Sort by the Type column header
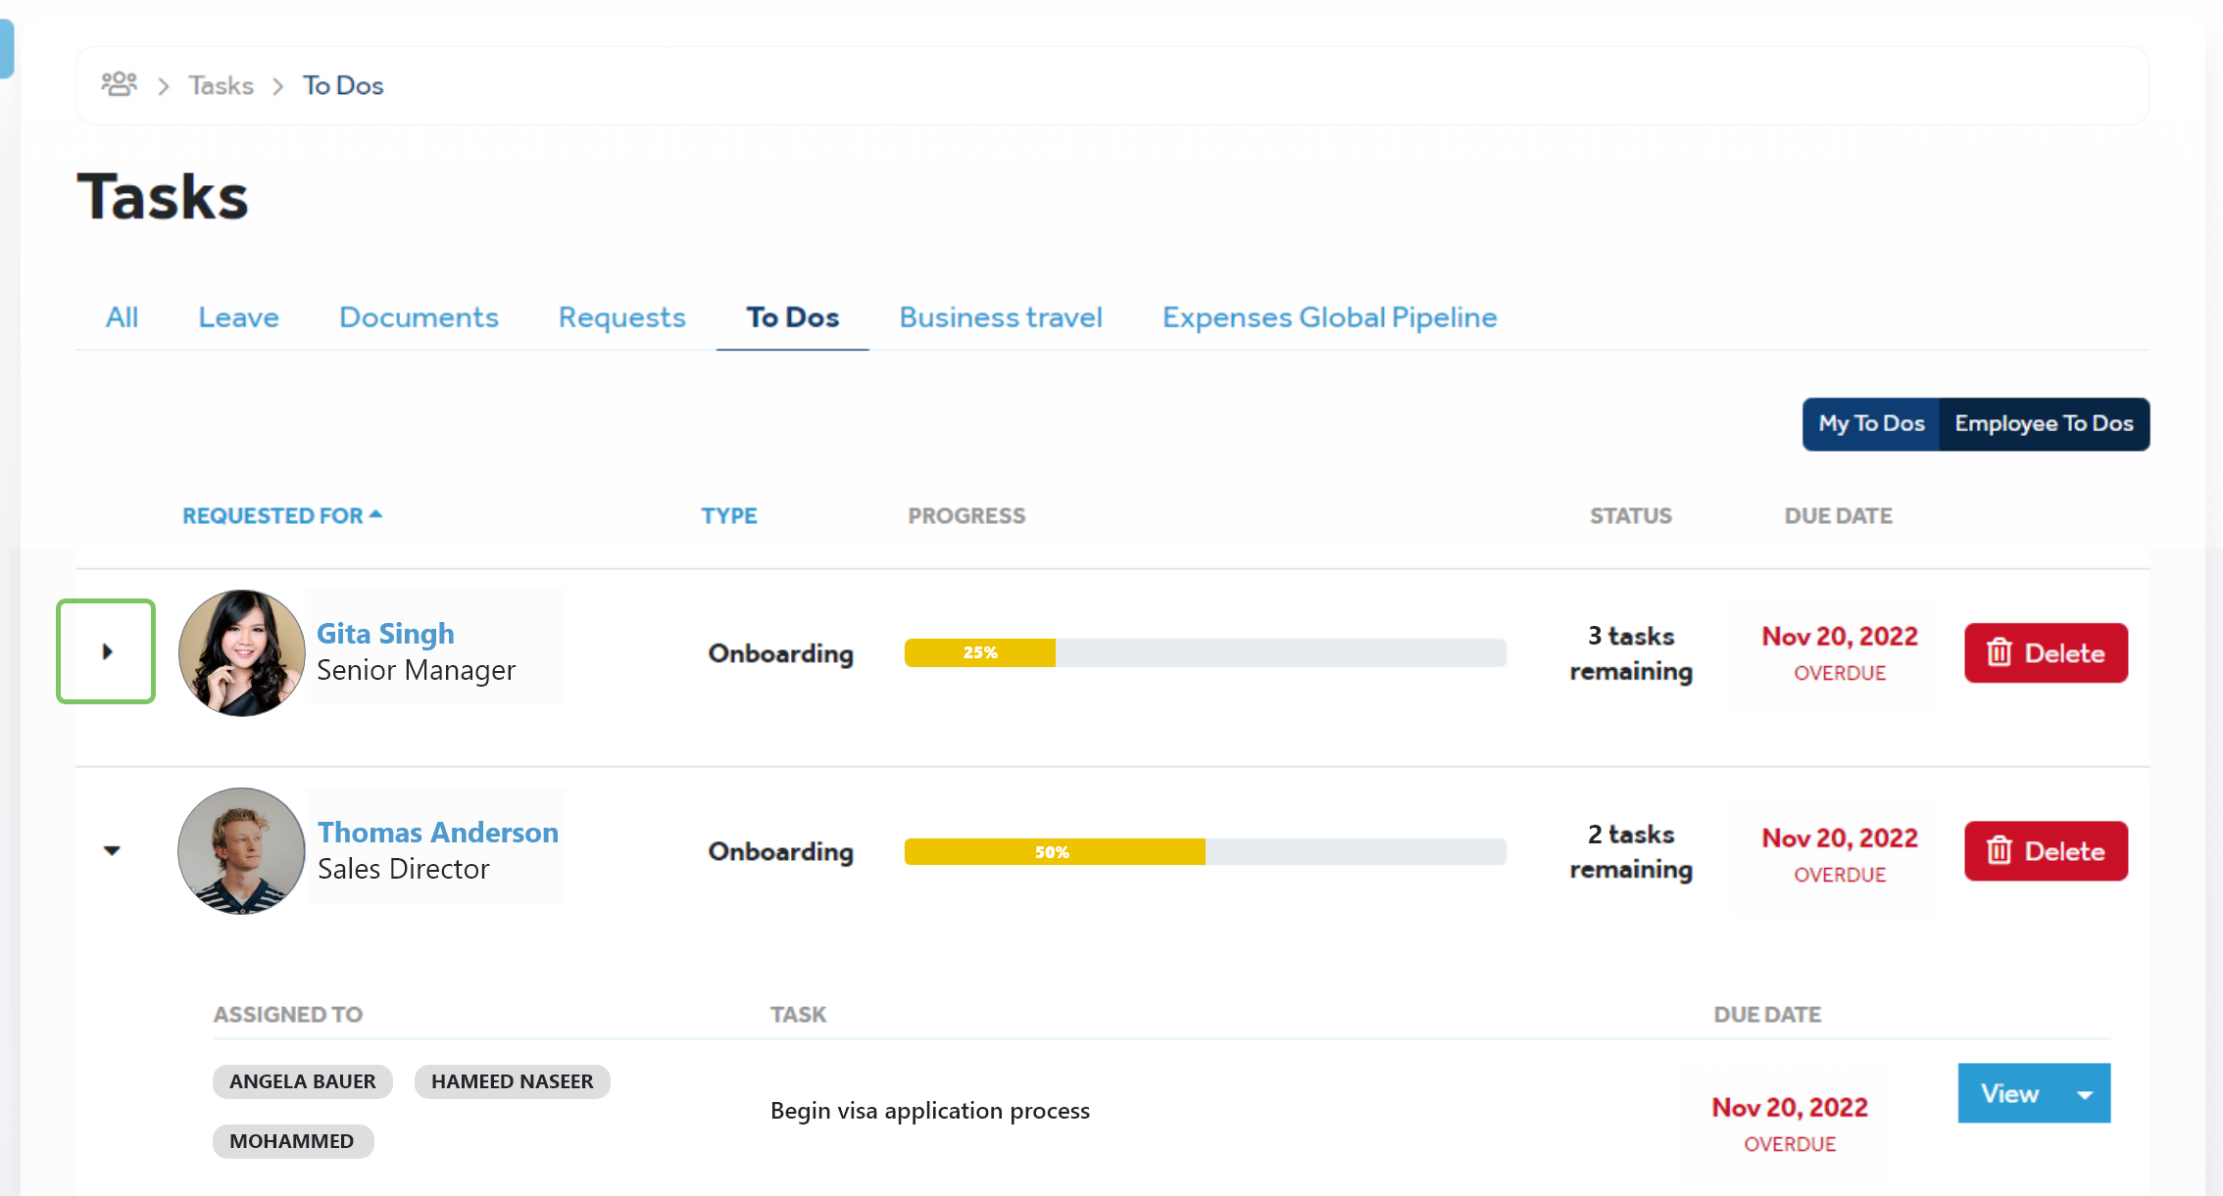 (728, 515)
